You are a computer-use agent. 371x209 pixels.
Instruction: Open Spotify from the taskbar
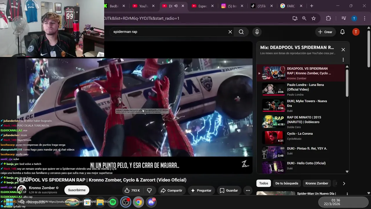click(x=113, y=202)
